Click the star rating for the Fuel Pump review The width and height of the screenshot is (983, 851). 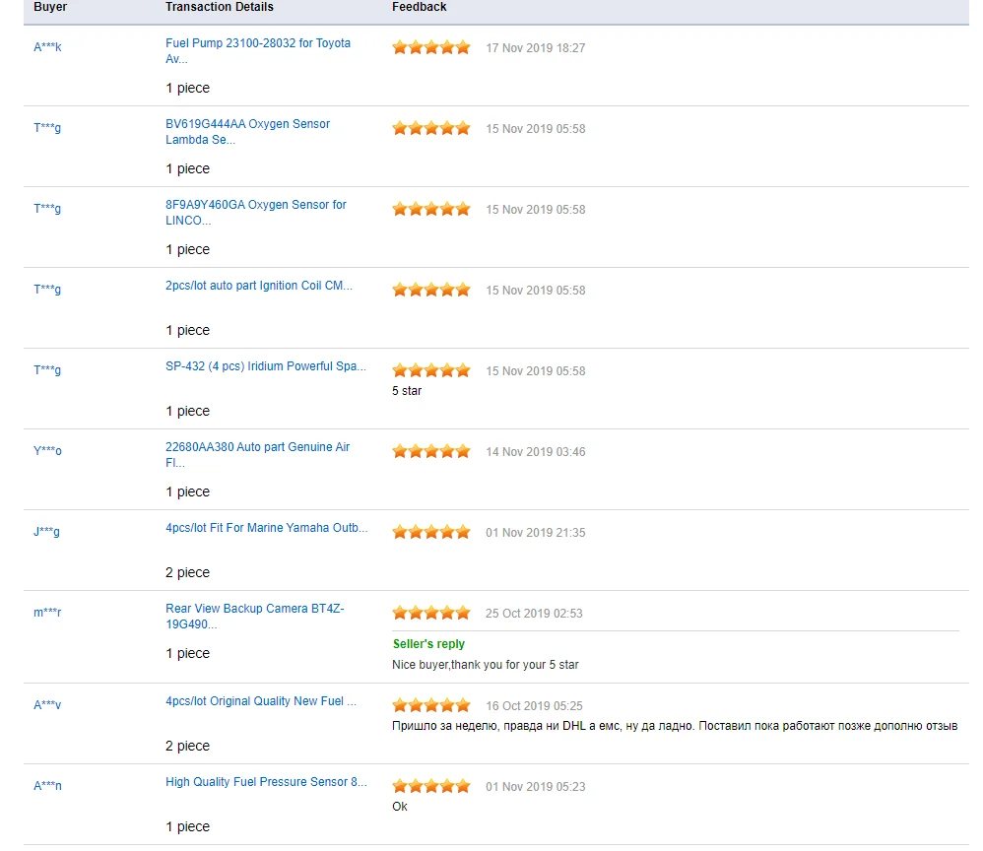point(431,47)
